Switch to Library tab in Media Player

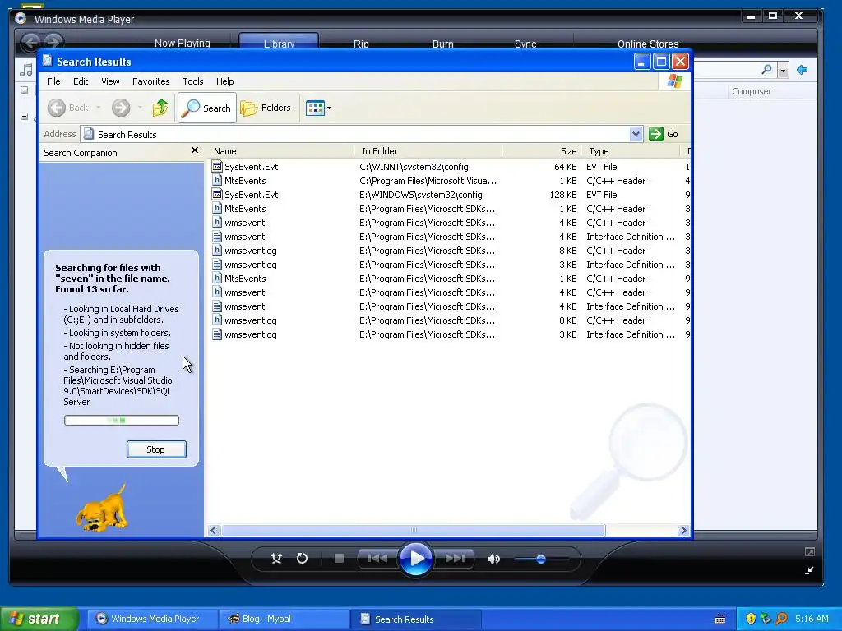pos(279,44)
